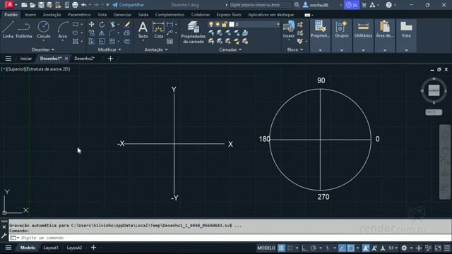Switch to Desenho2 file tab
The image size is (452, 254).
click(x=85, y=59)
